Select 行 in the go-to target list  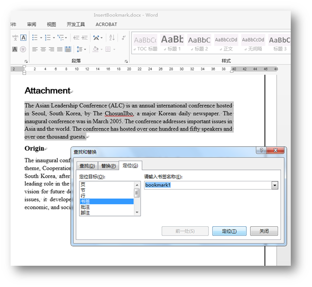(107, 196)
